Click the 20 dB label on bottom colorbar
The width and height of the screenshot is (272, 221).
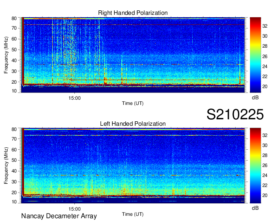tap(265, 195)
